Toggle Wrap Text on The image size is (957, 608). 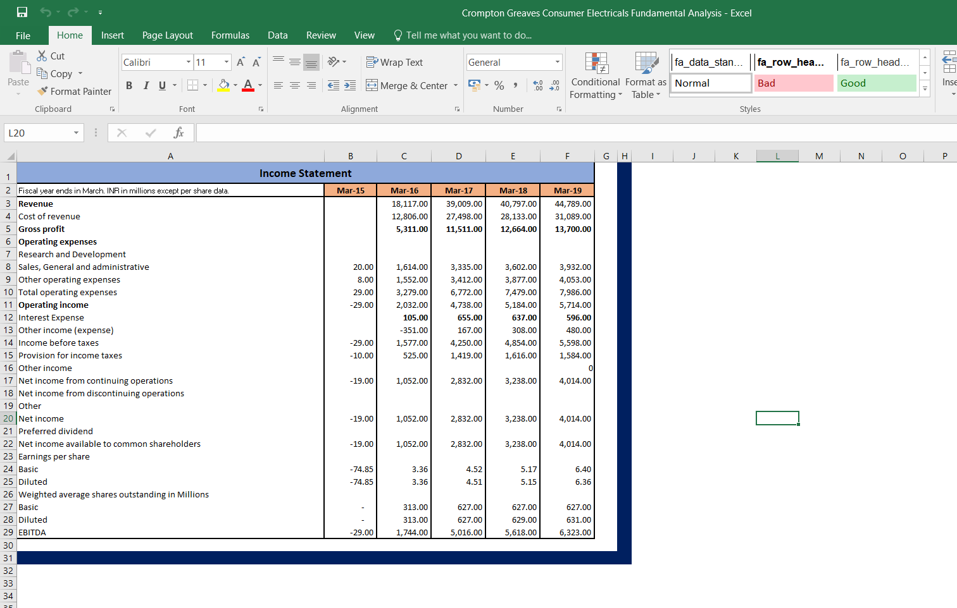(394, 62)
